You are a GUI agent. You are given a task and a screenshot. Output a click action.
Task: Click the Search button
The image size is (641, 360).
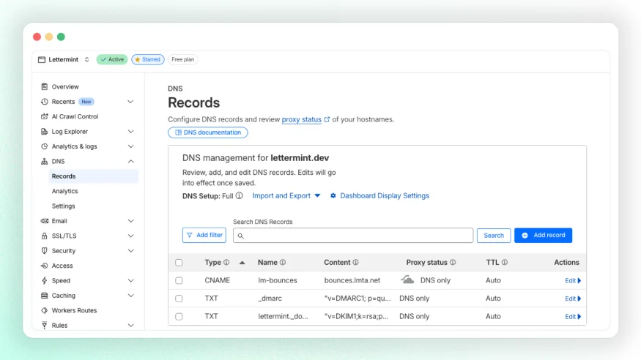494,236
